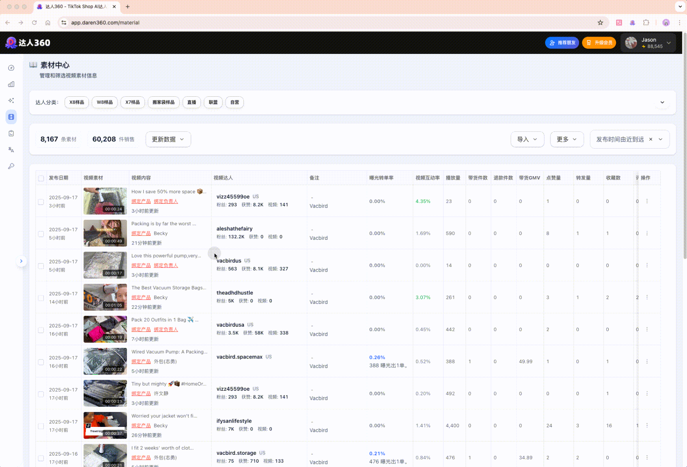Open three-dot menu for vizz45599oe first row
687x467 pixels.
(647, 201)
